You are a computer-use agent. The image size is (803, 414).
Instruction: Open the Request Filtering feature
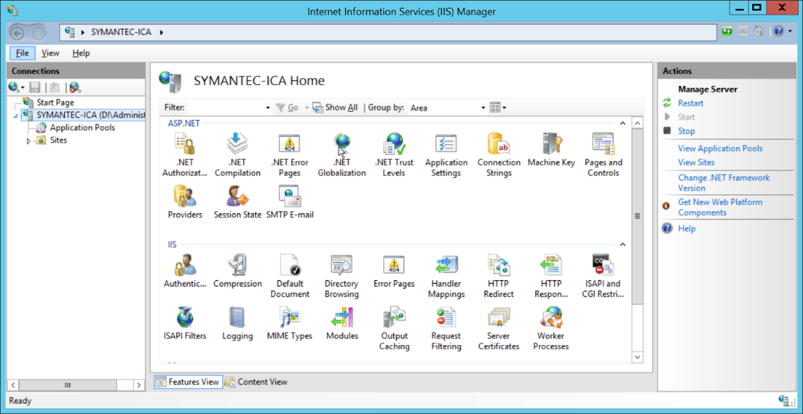pos(446,319)
